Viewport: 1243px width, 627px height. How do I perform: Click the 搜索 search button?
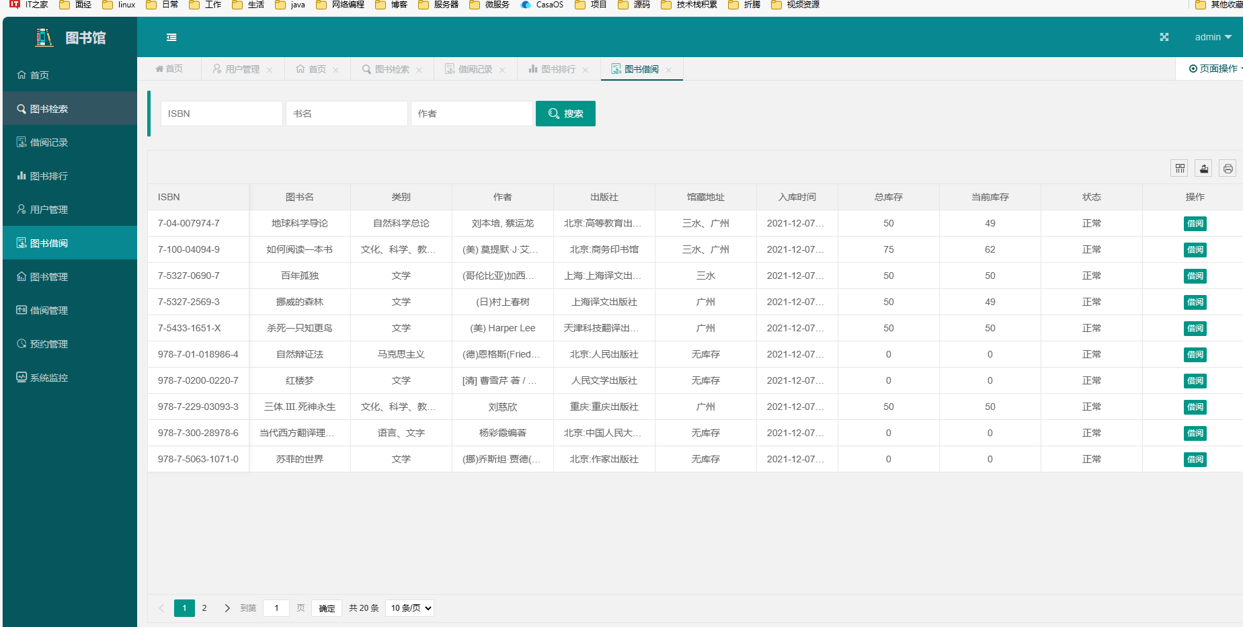point(565,114)
